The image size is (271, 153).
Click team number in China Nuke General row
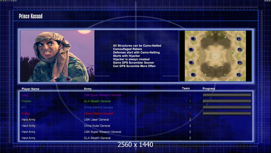click(190, 126)
